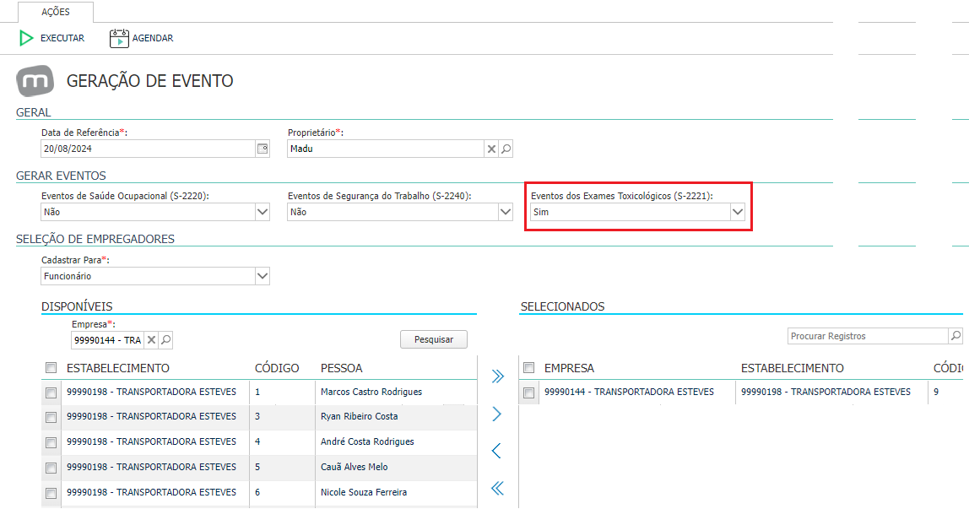Click the gray application logo icon

point(35,81)
